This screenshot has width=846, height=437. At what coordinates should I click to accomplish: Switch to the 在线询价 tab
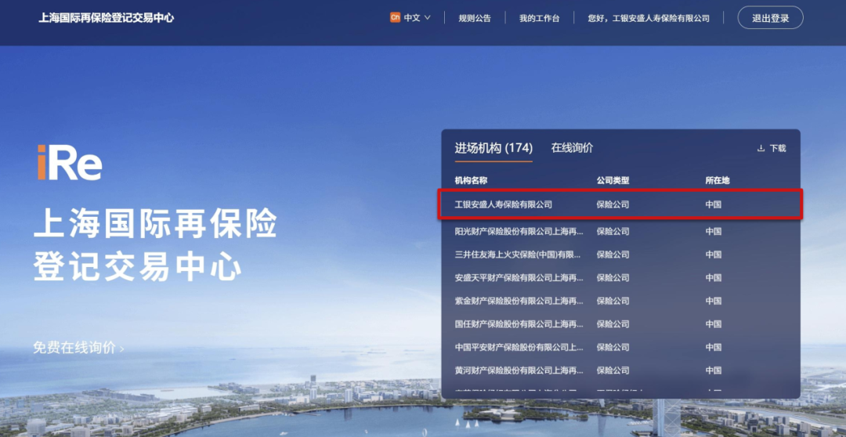(572, 148)
